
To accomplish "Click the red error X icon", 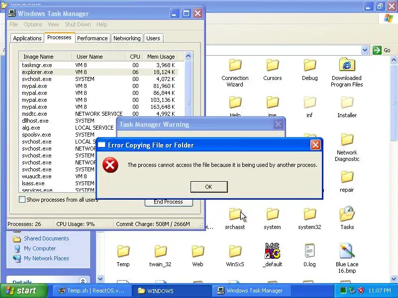I will [x=110, y=165].
